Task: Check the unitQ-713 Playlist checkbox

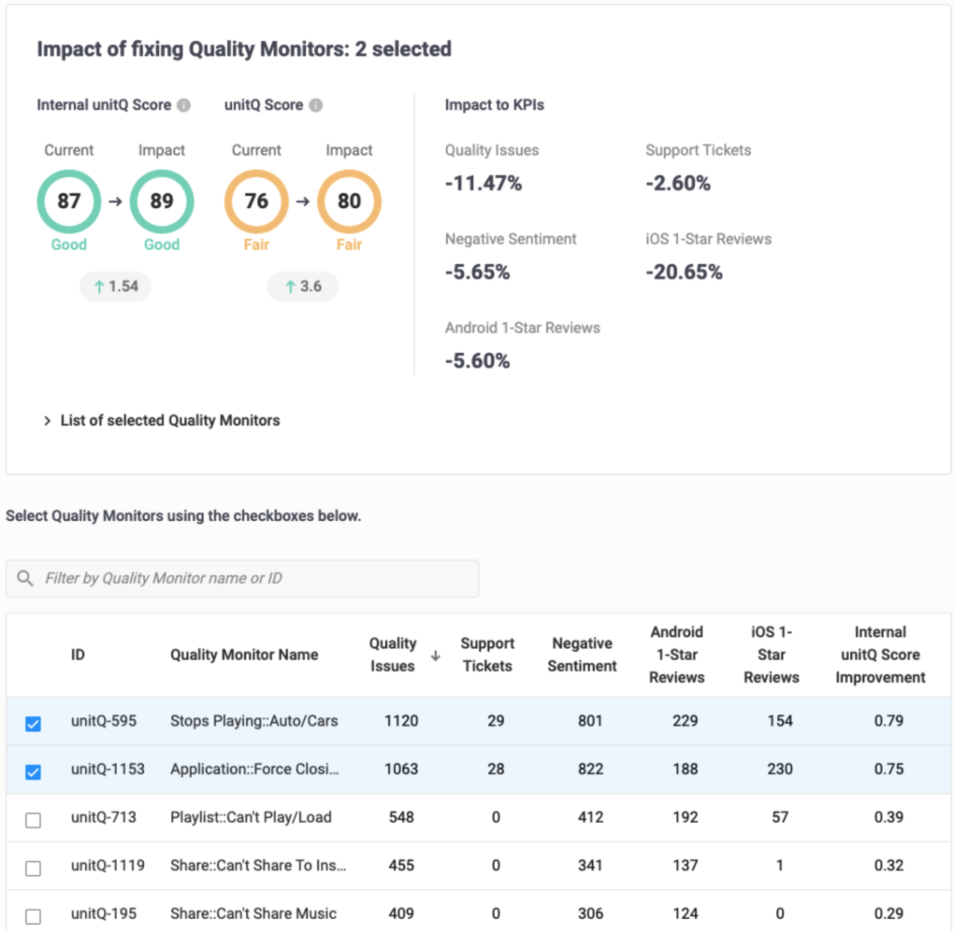Action: pyautogui.click(x=33, y=820)
